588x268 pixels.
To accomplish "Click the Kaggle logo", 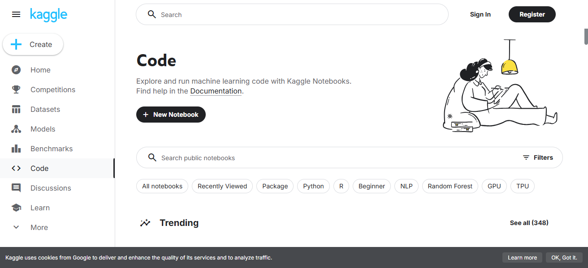I will coord(48,15).
